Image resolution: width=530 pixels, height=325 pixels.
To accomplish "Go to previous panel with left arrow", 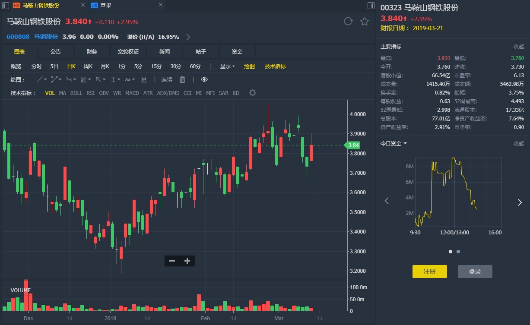I will [x=387, y=201].
